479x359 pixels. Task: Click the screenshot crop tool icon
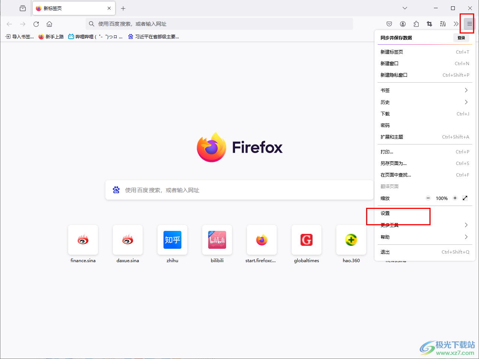point(429,24)
